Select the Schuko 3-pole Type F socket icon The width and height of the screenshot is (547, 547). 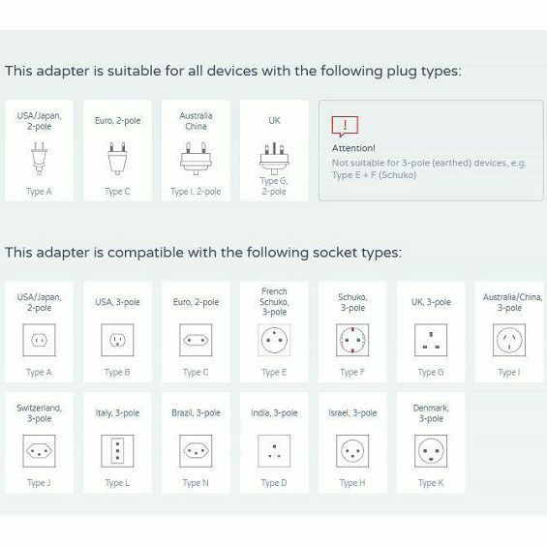click(352, 340)
